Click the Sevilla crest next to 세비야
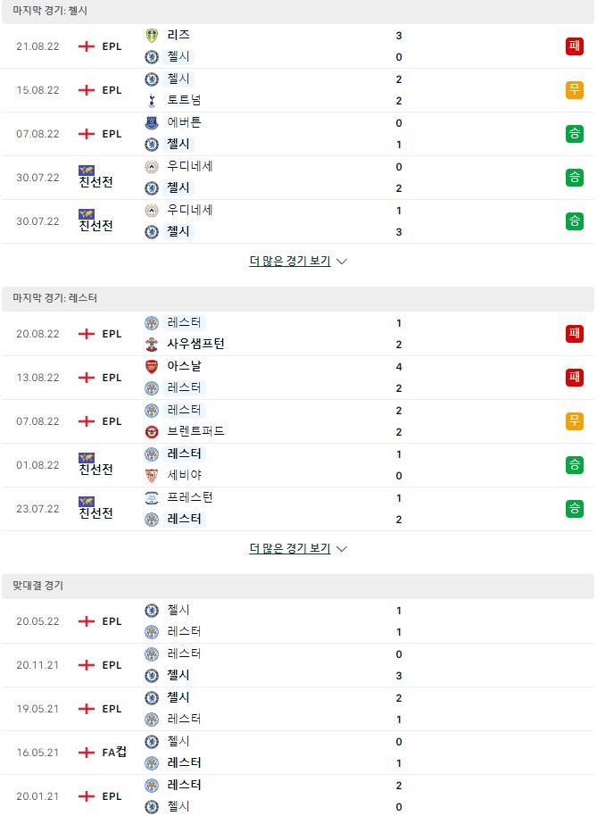Image resolution: width=597 pixels, height=816 pixels. coord(152,475)
